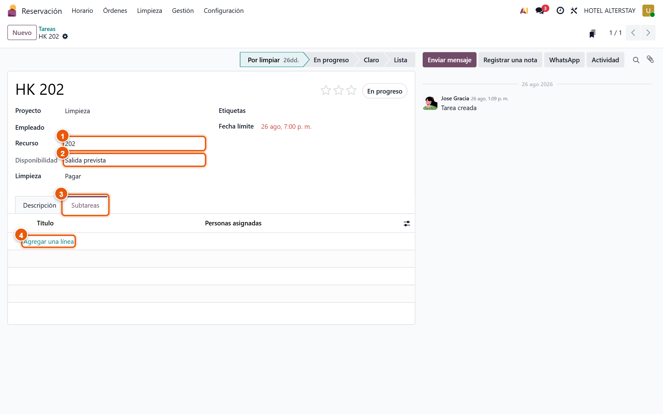Open the Limpieza top menu
Viewport: 663px width, 414px height.
point(149,11)
